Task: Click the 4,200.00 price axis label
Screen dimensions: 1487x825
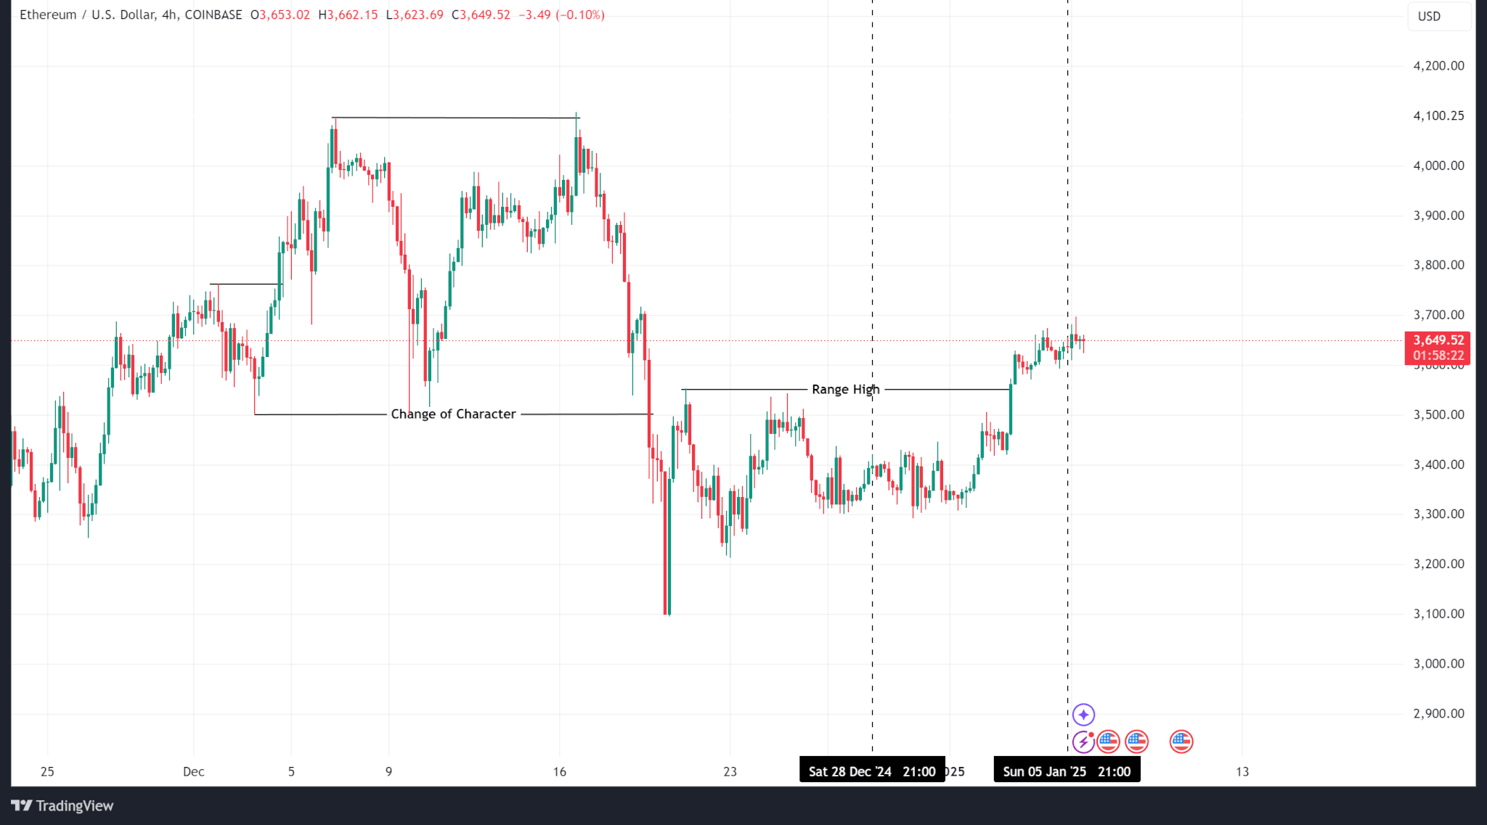Action: point(1438,66)
